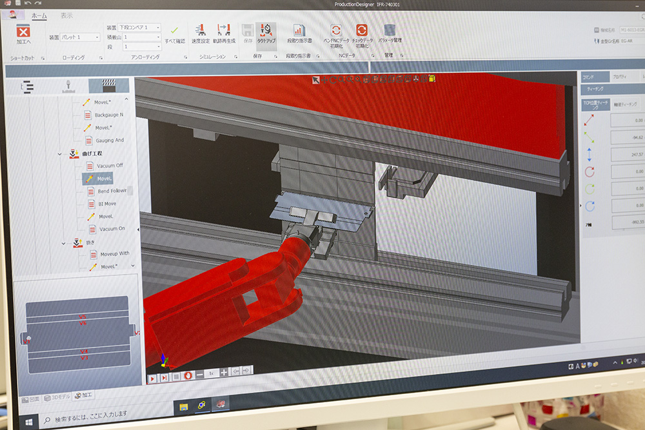Open the 段取り指示書 report icon
Screen dimensions: 645x430
[299, 30]
